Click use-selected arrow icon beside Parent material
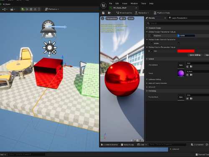Viewport: 209px width, 157px height. 188,75
